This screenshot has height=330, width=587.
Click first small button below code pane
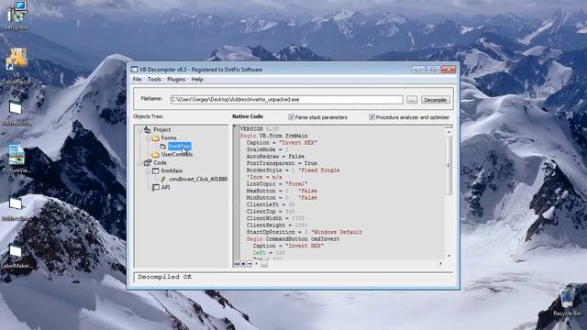pos(237,264)
